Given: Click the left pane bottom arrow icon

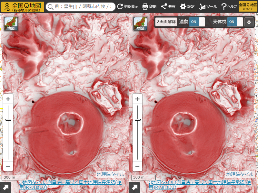Looking at the screenshot, I should 5,188.
